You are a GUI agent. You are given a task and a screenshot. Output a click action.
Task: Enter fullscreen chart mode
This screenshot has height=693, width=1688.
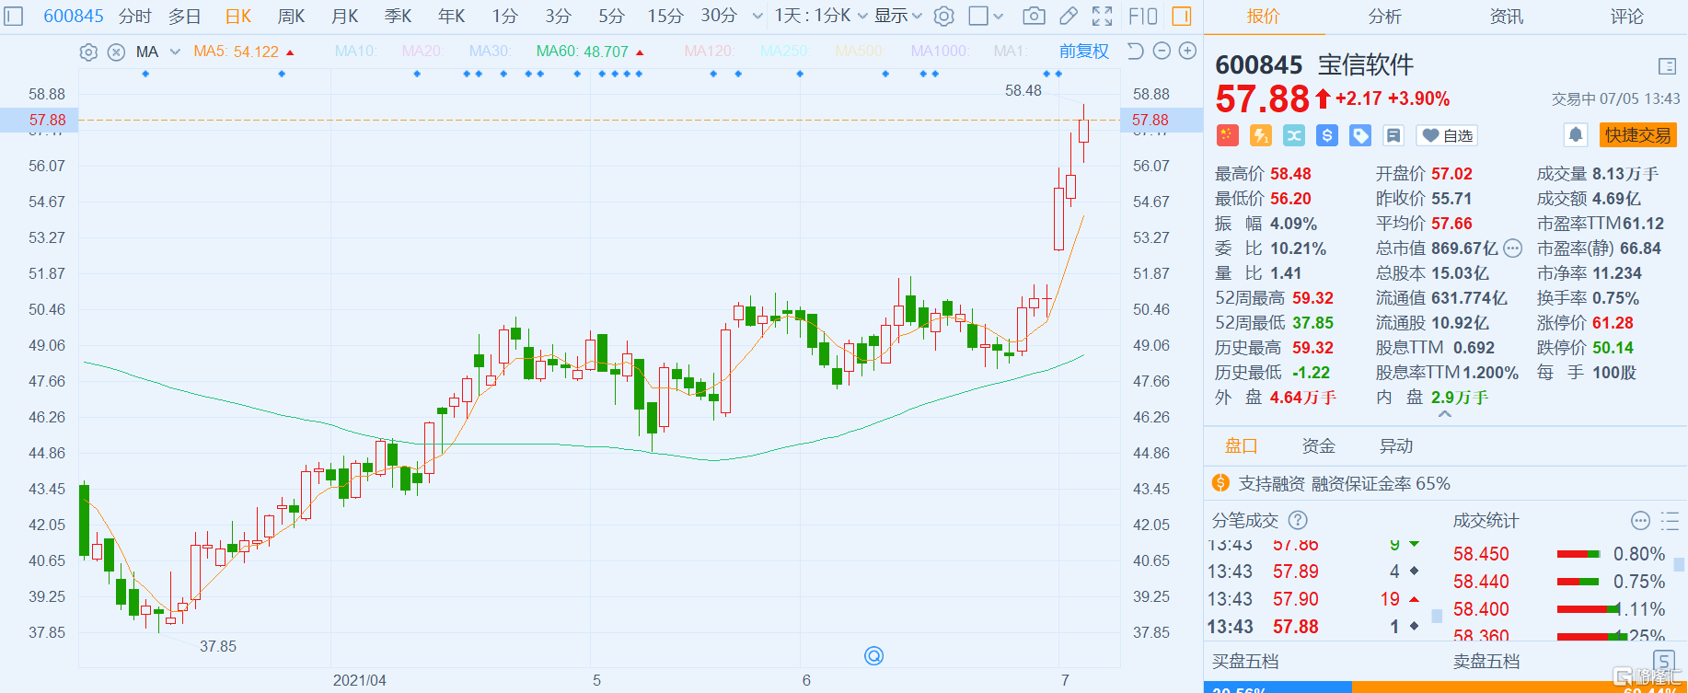click(1102, 16)
